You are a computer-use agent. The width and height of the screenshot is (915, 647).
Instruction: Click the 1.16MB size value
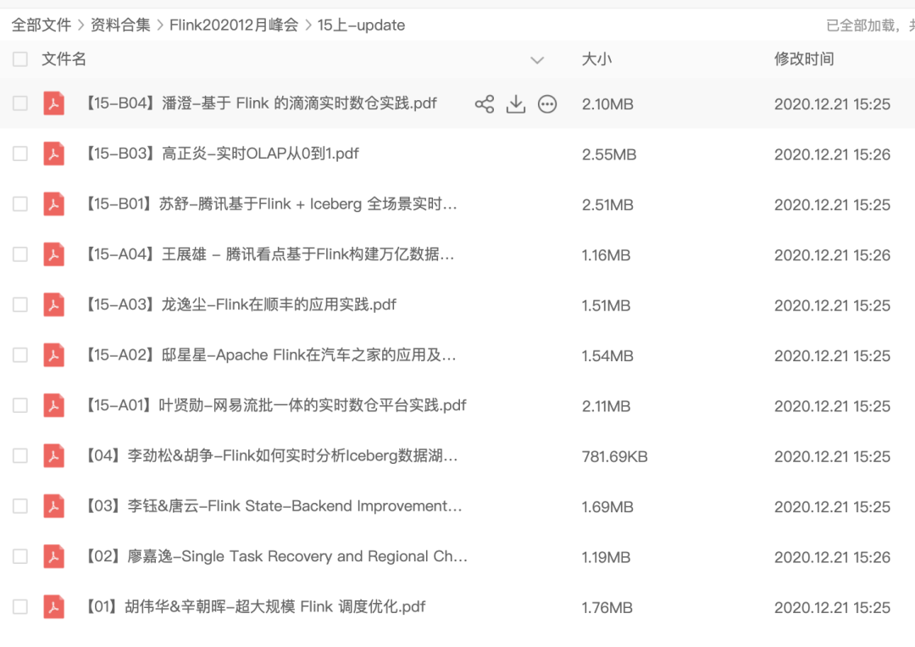pyautogui.click(x=606, y=255)
